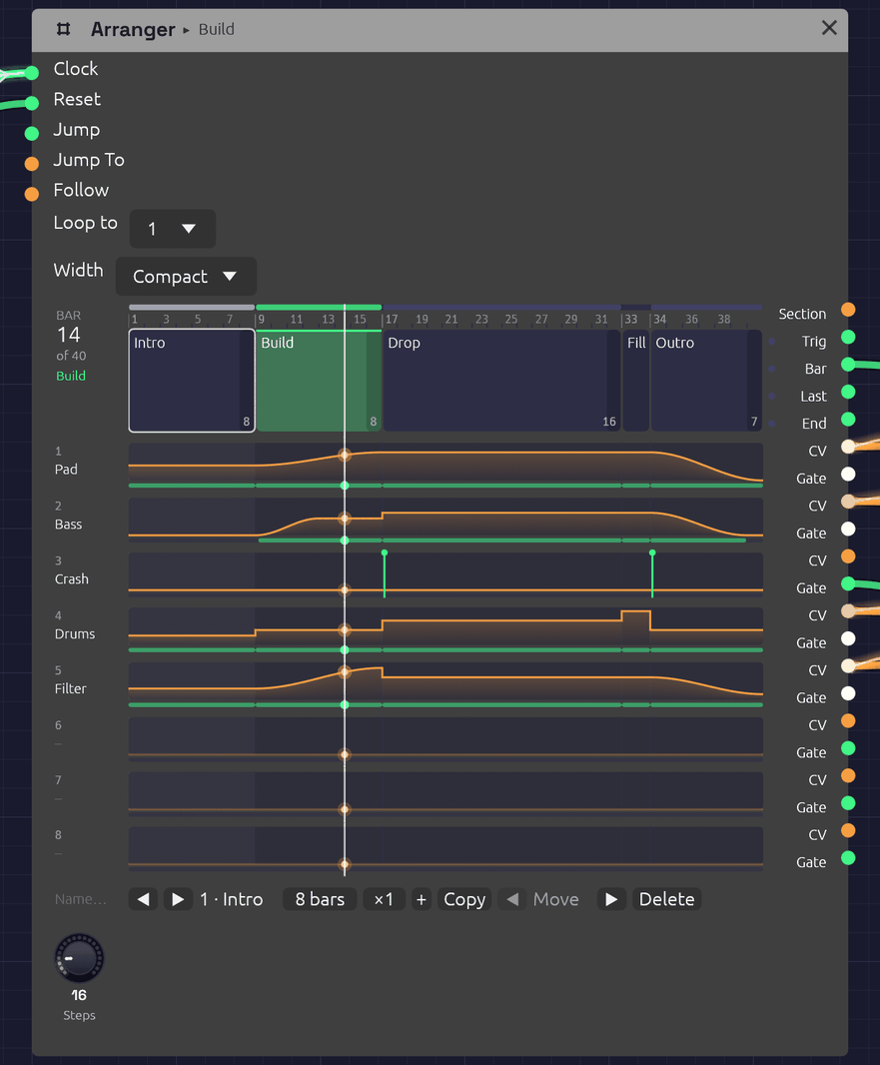The width and height of the screenshot is (880, 1065).
Task: Move section left with arrow
Action: (512, 899)
